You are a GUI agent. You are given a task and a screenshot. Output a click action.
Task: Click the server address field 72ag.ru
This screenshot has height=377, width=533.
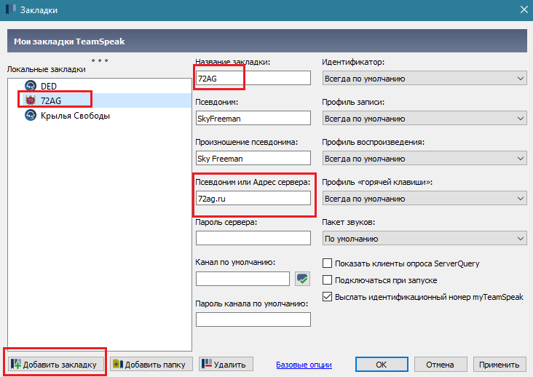coord(253,199)
